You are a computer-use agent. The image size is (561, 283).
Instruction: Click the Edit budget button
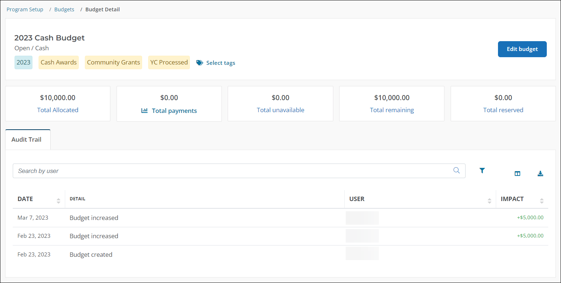(x=522, y=49)
